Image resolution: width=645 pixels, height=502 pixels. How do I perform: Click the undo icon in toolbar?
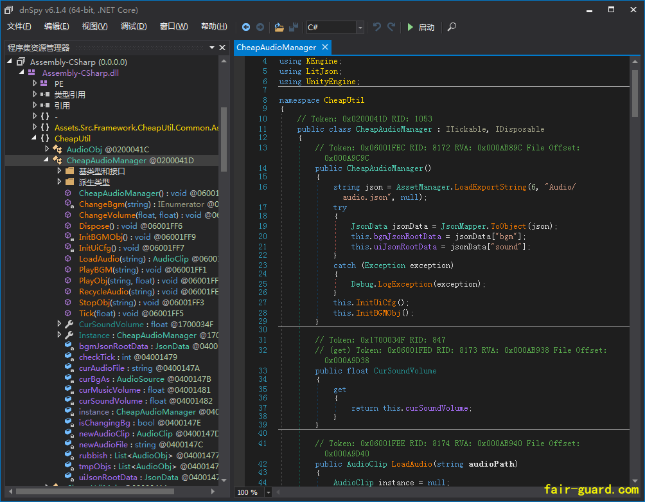377,27
